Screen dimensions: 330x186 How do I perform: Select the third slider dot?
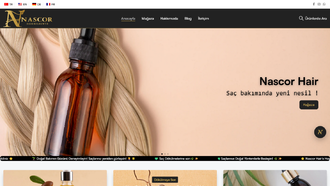[x=168, y=154]
